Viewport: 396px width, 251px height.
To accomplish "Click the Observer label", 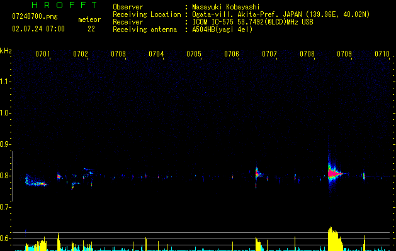I will tap(128, 7).
